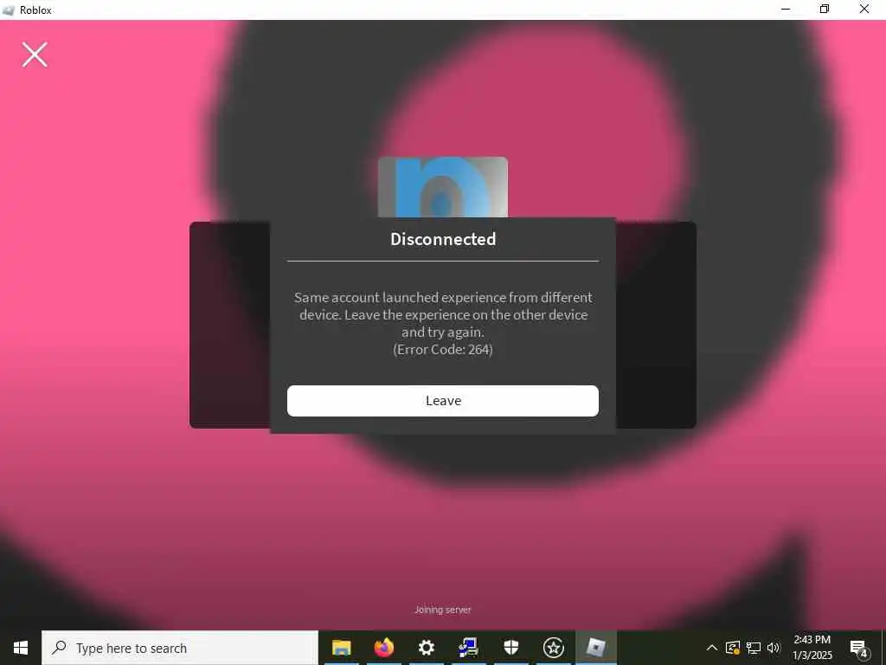
Task: Open the Windows Start menu
Action: tap(21, 648)
